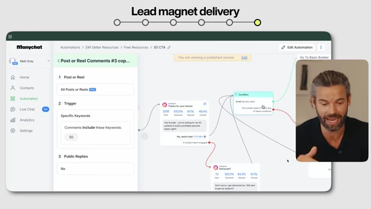Click the Contacts person icon
The width and height of the screenshot is (371, 209).
(x=13, y=88)
